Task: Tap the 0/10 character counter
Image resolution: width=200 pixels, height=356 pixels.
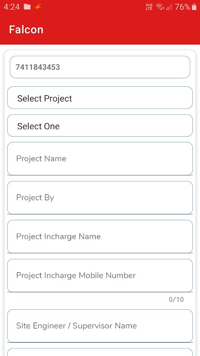Action: pyautogui.click(x=176, y=299)
